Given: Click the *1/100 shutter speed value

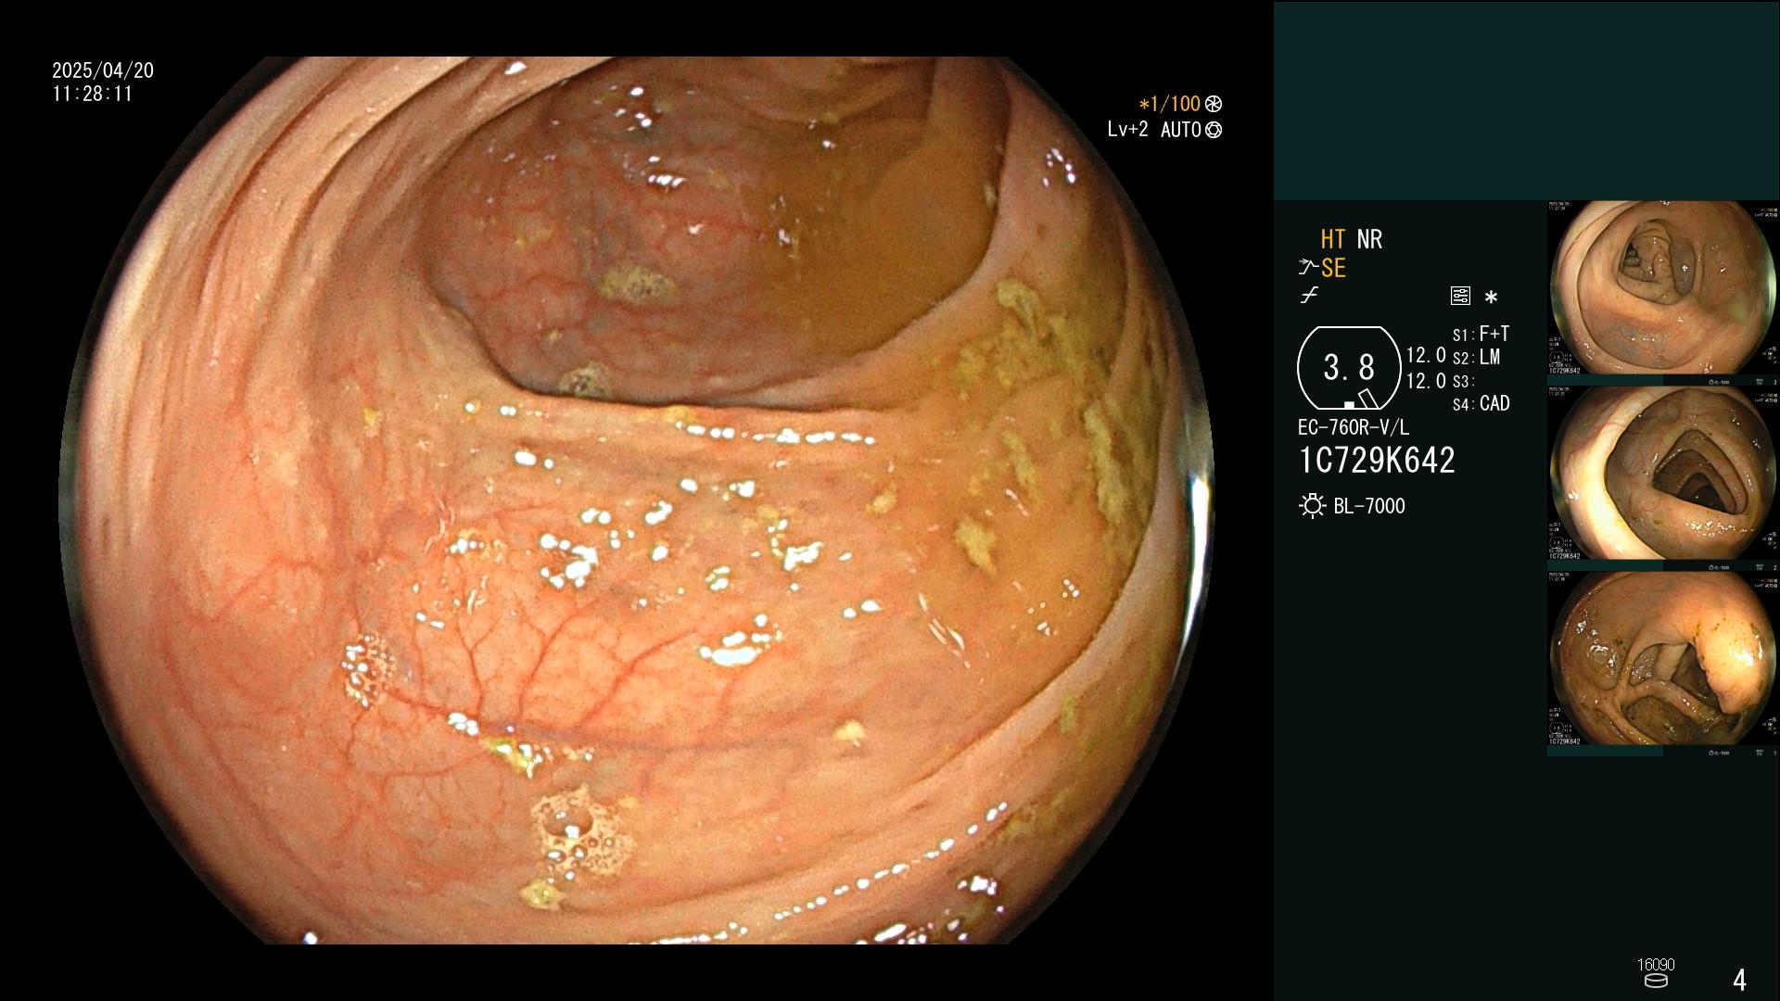Looking at the screenshot, I should pos(1170,104).
